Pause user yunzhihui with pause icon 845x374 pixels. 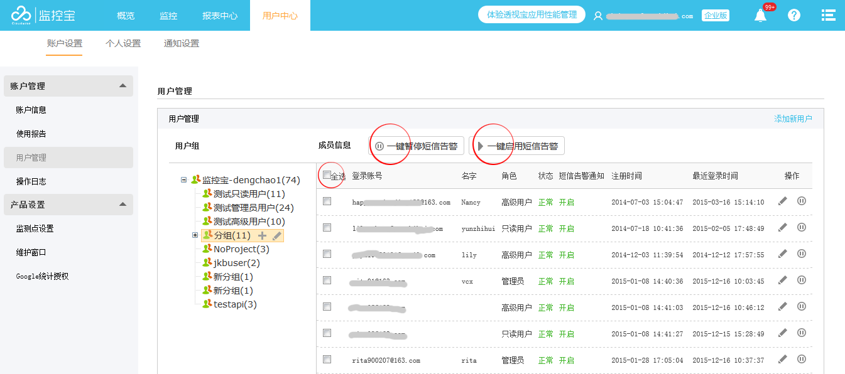coord(802,228)
